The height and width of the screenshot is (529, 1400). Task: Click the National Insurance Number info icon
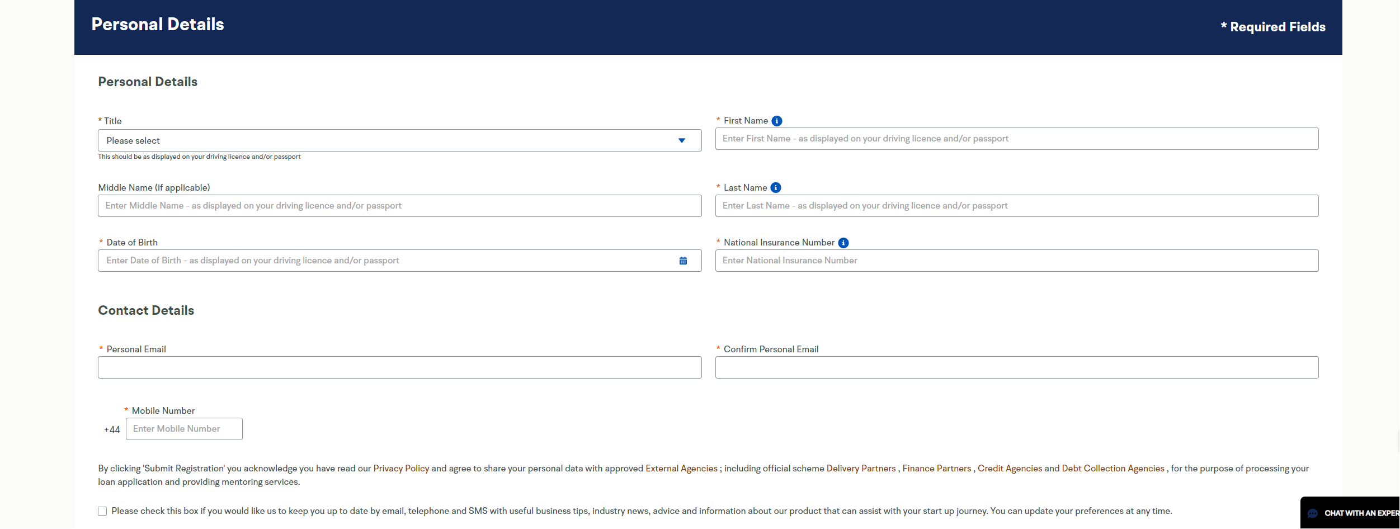[843, 243]
